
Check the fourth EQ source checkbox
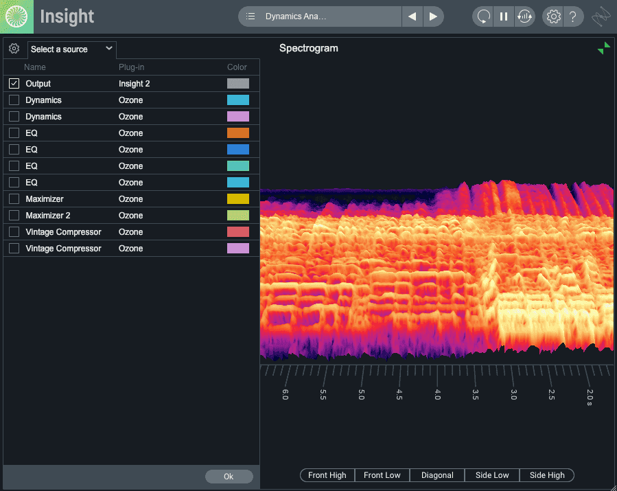[14, 182]
